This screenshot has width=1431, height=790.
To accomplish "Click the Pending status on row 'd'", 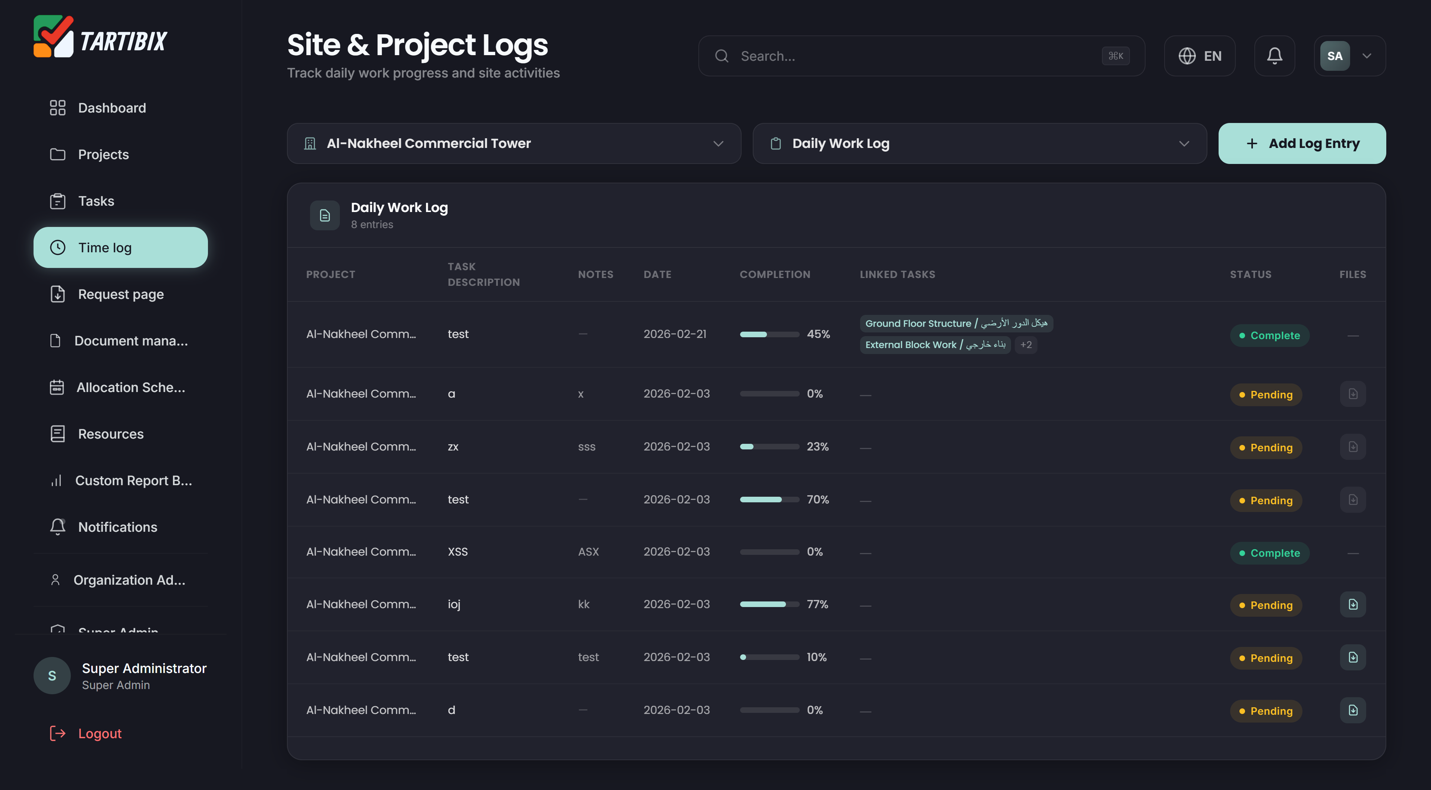I will click(x=1266, y=711).
